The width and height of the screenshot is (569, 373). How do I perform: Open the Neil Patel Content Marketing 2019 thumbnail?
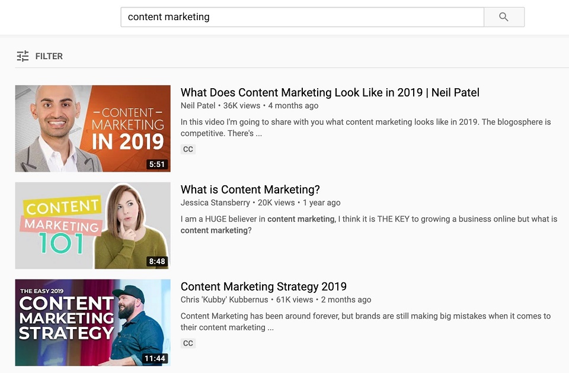tap(93, 128)
